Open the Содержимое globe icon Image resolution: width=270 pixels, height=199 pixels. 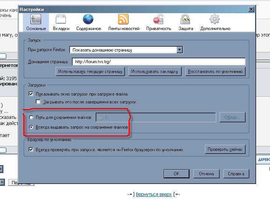(88, 20)
